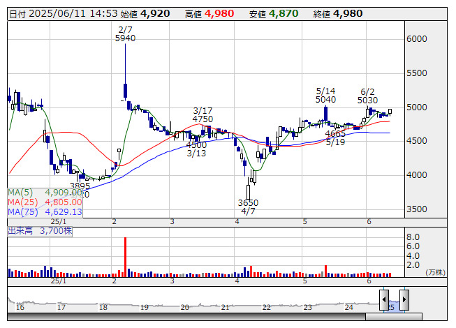Click the 5/14 5040 peak label
456x328 pixels.
pyautogui.click(x=325, y=96)
